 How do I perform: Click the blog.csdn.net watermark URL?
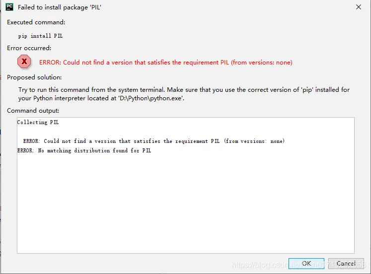tap(298, 265)
